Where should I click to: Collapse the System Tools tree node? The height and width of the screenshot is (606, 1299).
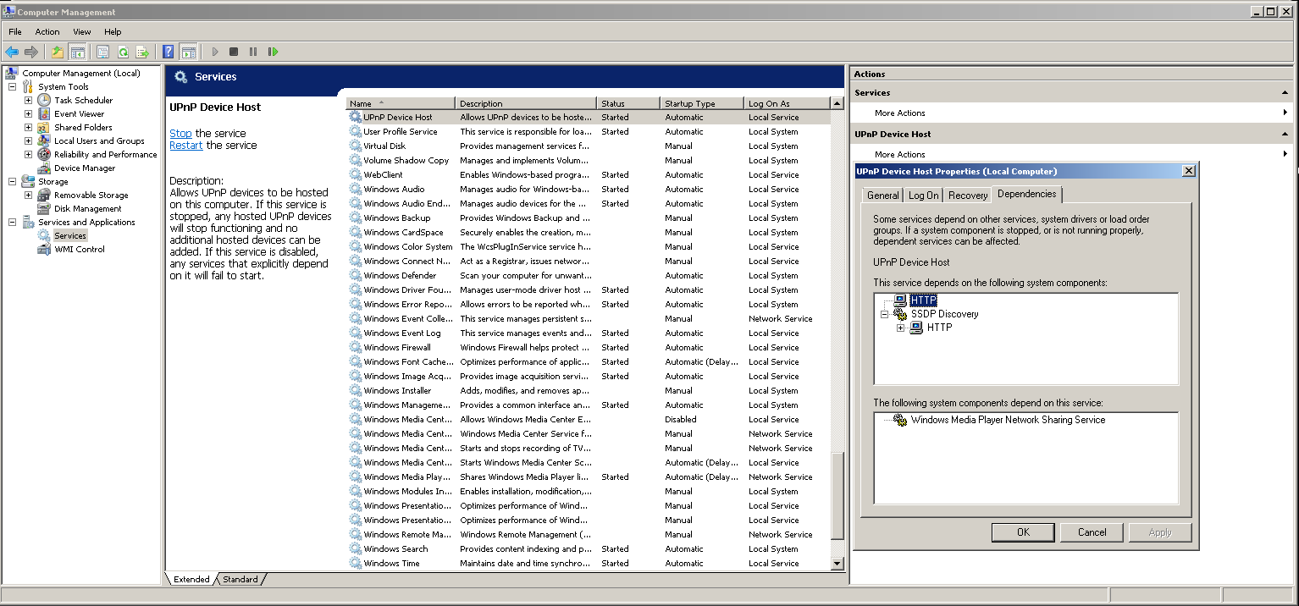coord(12,86)
